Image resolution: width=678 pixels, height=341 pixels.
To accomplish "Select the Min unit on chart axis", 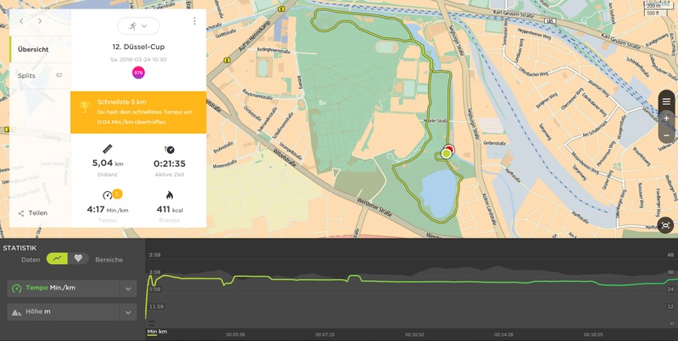I will (x=152, y=332).
